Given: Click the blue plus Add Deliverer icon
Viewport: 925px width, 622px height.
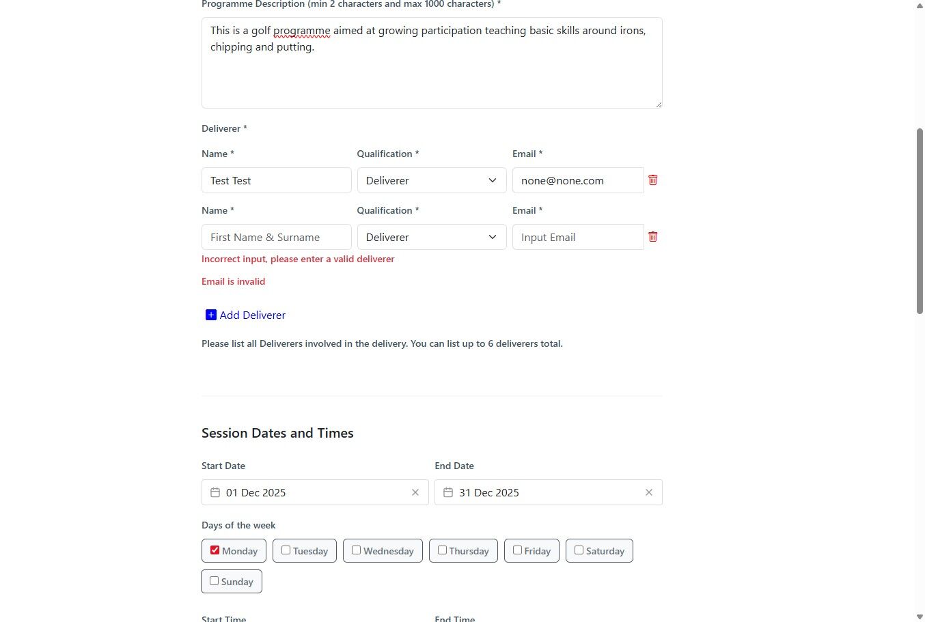Looking at the screenshot, I should pyautogui.click(x=211, y=315).
